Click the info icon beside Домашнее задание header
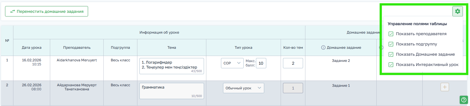This screenshot has height=106, width=470. (323, 47)
